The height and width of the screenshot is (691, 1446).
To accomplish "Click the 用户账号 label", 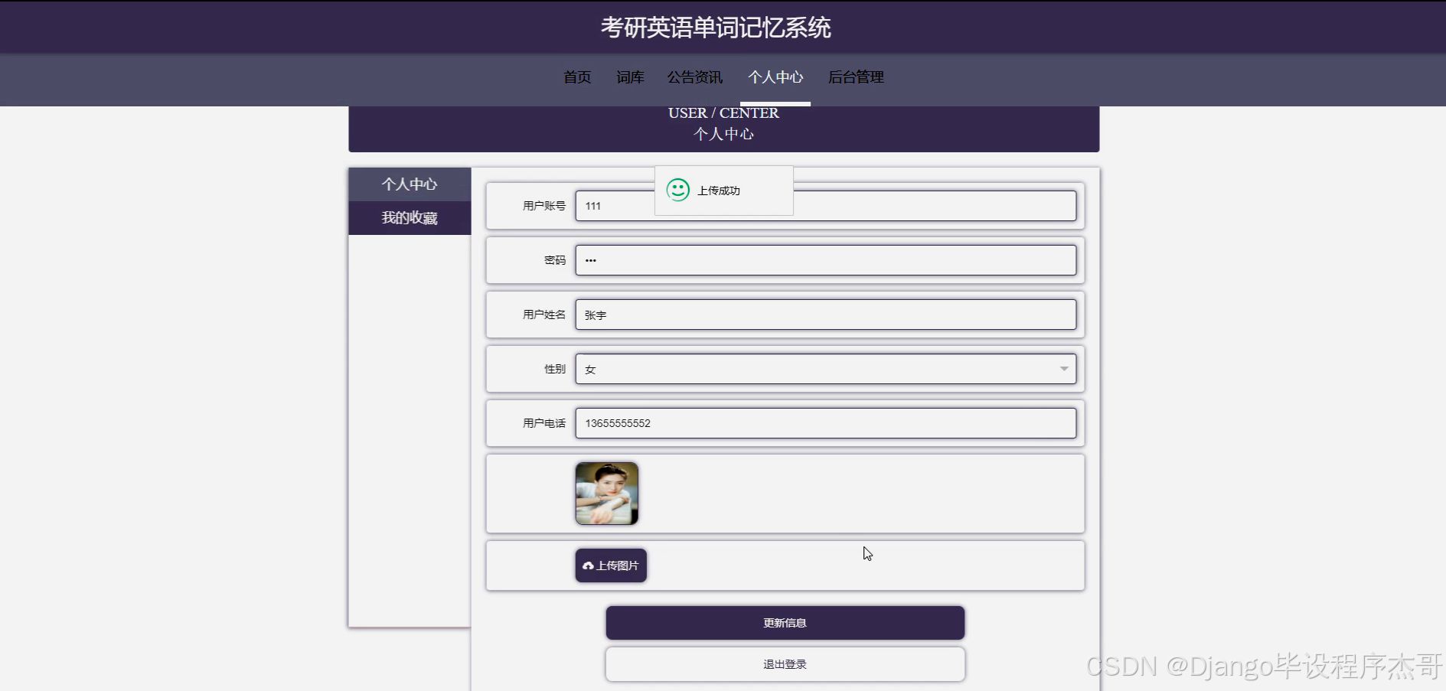I will (544, 206).
